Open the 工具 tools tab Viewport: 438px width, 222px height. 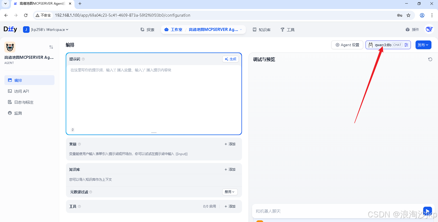287,30
